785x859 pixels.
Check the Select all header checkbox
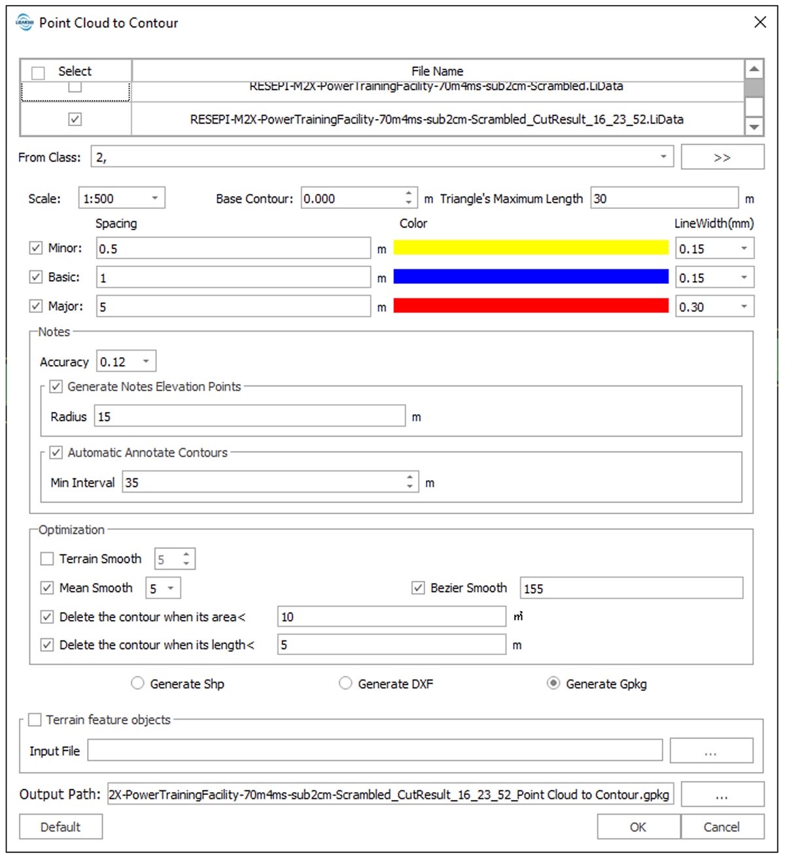(39, 72)
